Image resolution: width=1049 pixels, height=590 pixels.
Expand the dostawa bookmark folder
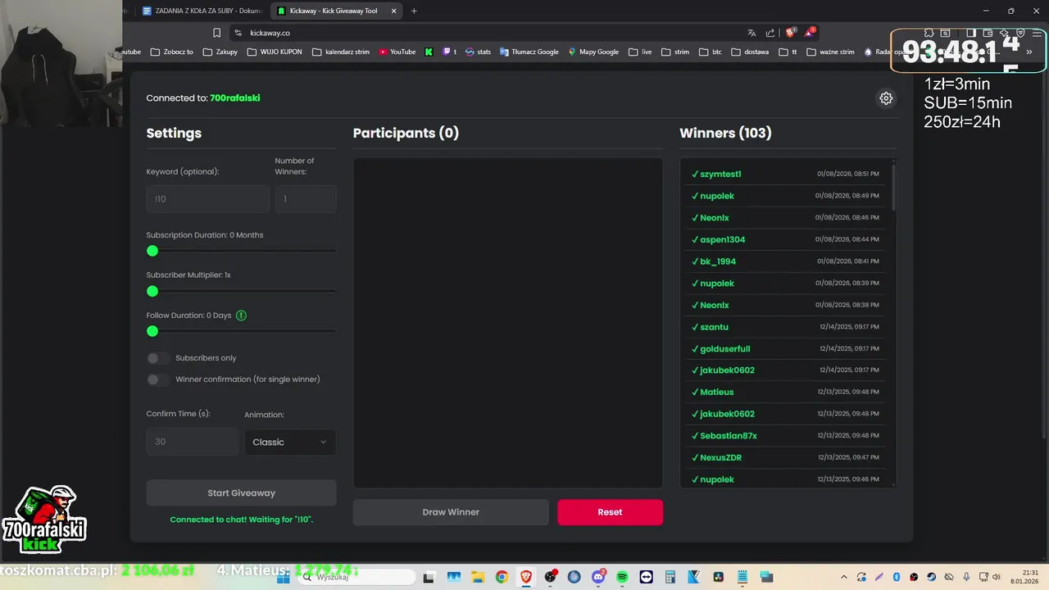click(x=750, y=52)
